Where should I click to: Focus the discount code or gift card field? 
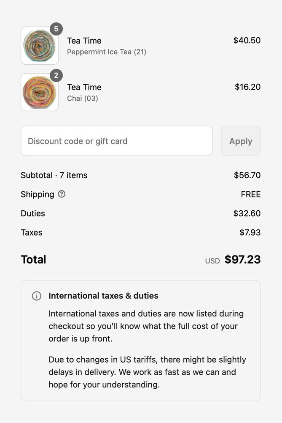tap(116, 141)
